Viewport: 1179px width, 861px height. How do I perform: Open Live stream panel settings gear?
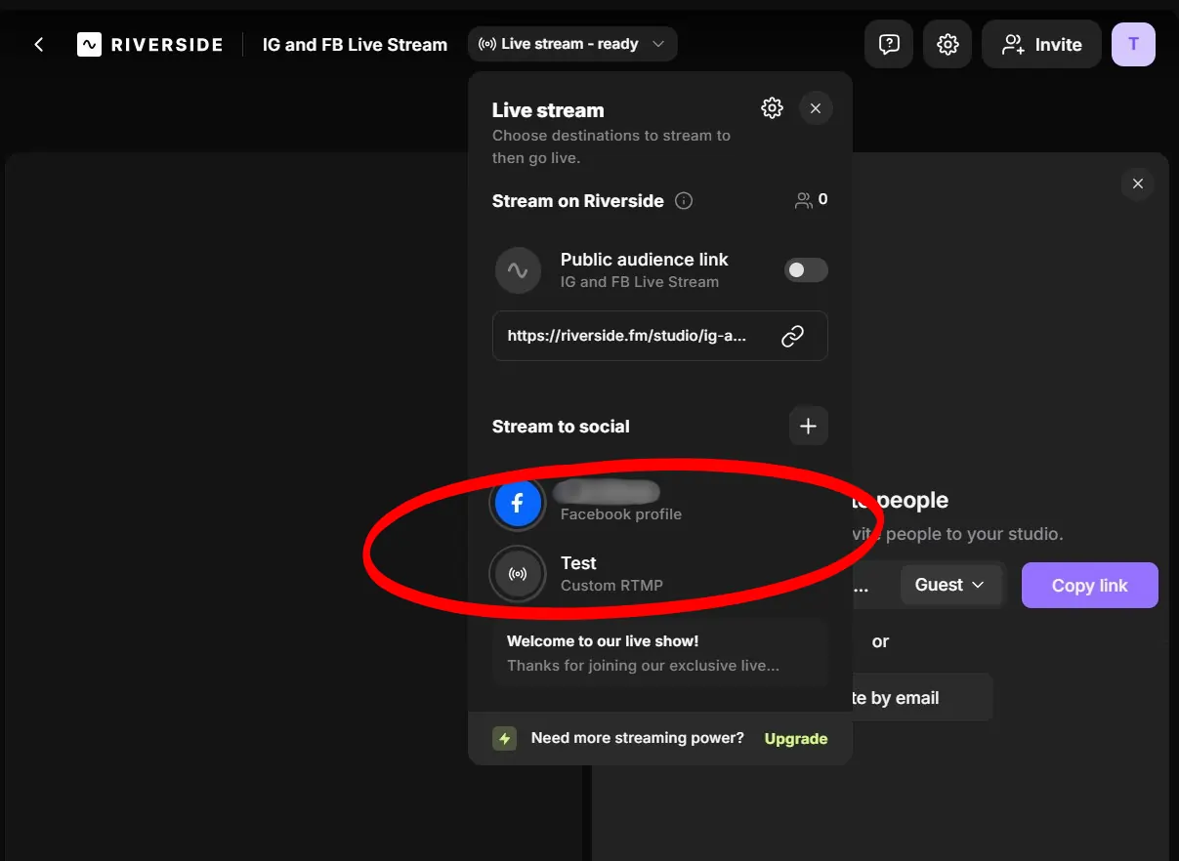(773, 108)
